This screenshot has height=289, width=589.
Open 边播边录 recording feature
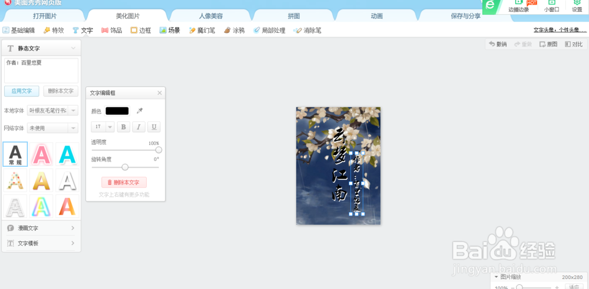[519, 6]
